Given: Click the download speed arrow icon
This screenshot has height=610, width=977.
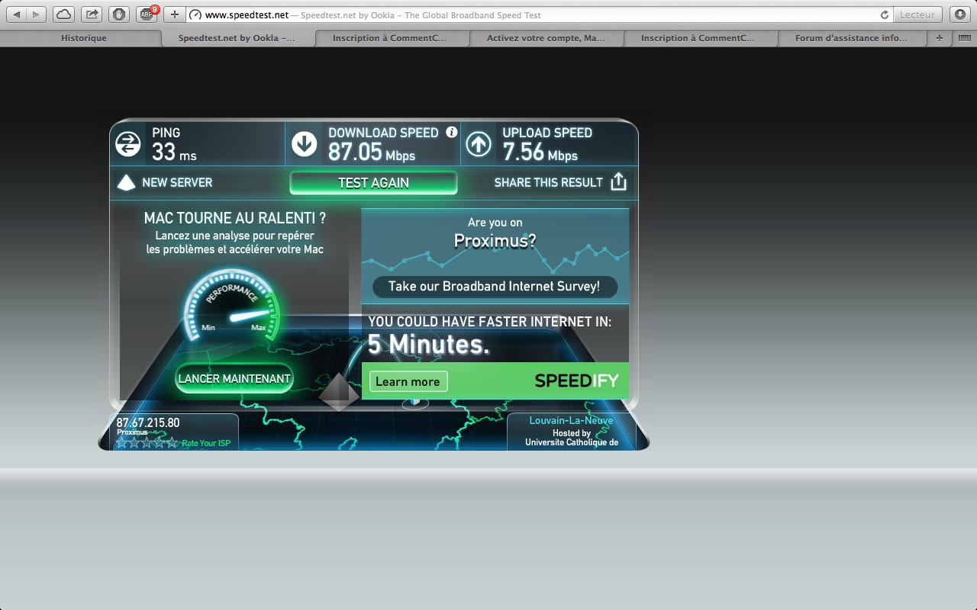Looking at the screenshot, I should (x=304, y=143).
